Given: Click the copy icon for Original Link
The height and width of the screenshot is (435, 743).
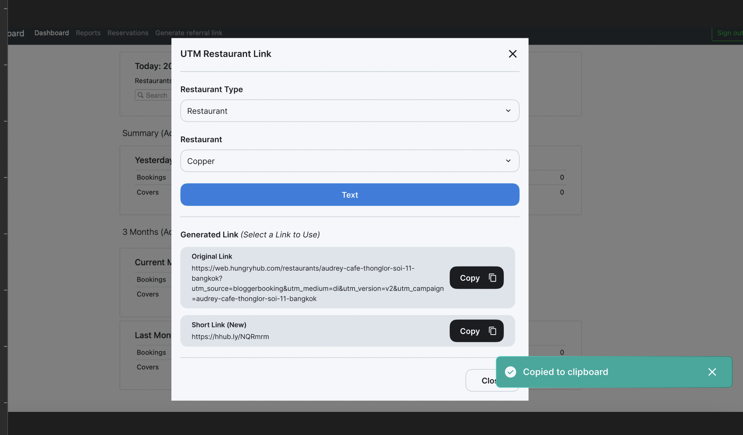Looking at the screenshot, I should [x=492, y=278].
